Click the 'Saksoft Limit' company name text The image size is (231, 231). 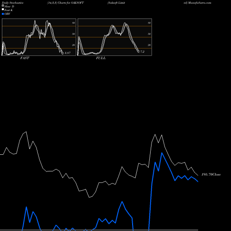(x=116, y=3)
